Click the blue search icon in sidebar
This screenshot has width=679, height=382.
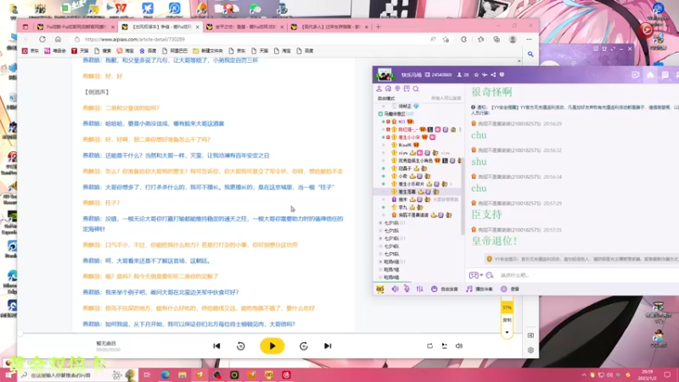(x=530, y=54)
